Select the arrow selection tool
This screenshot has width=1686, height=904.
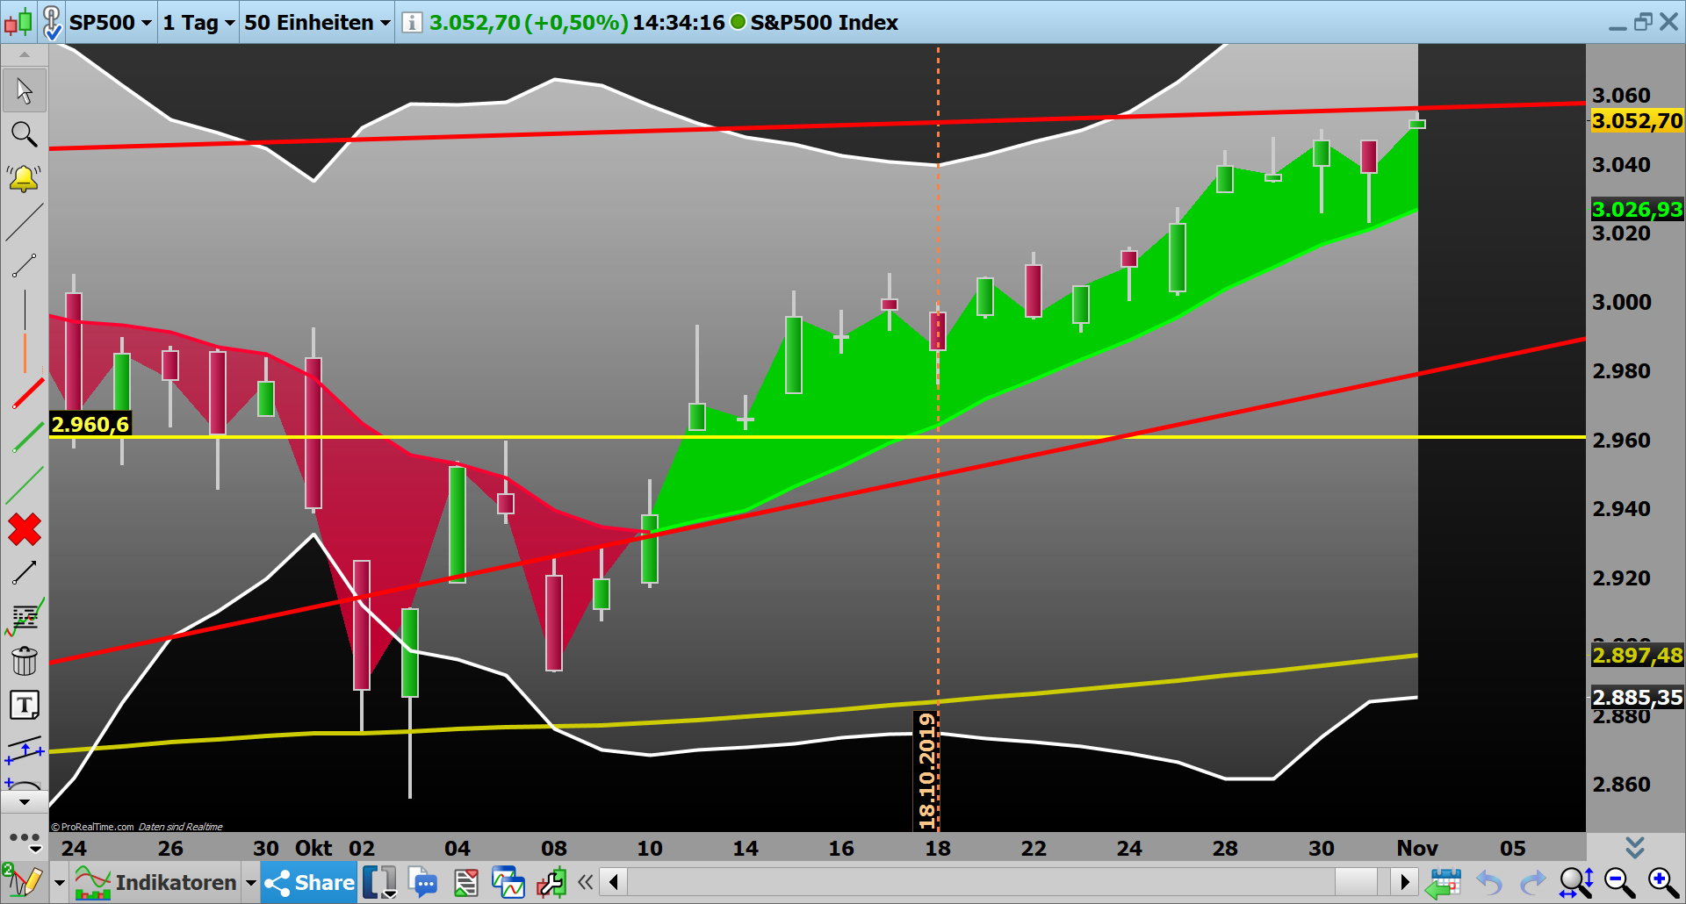coord(24,90)
